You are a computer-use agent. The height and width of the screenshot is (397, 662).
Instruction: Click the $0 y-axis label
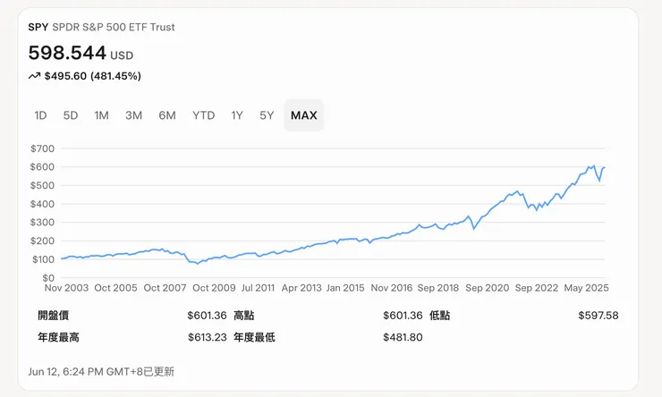click(48, 277)
